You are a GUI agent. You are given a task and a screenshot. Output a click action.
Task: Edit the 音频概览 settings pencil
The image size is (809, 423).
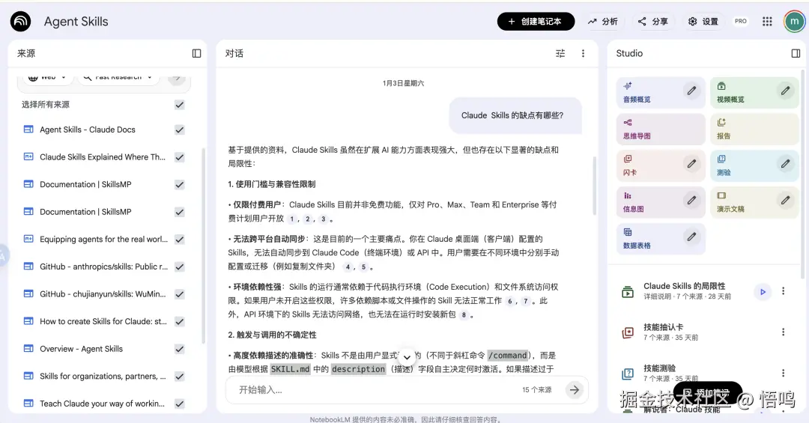691,91
